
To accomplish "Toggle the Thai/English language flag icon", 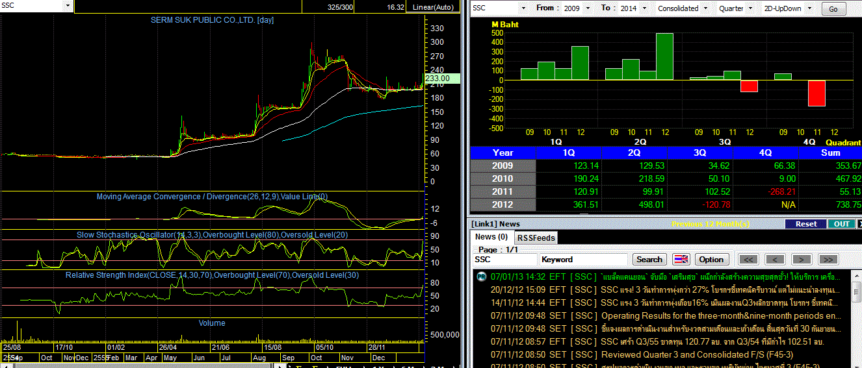I will pyautogui.click(x=681, y=260).
